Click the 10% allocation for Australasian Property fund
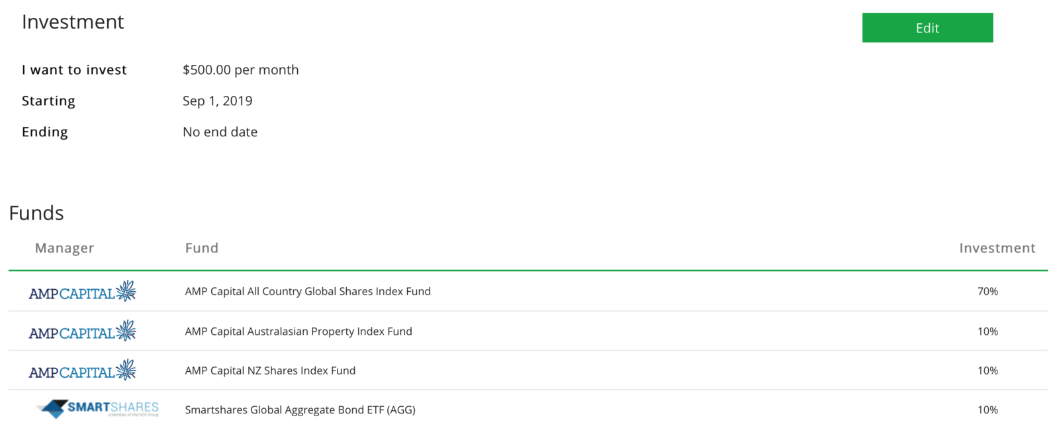 click(x=988, y=331)
